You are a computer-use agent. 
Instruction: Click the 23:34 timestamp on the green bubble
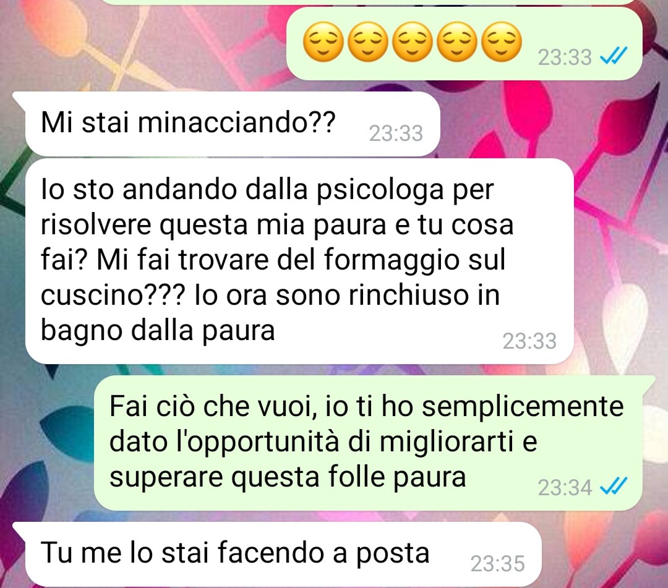565,487
